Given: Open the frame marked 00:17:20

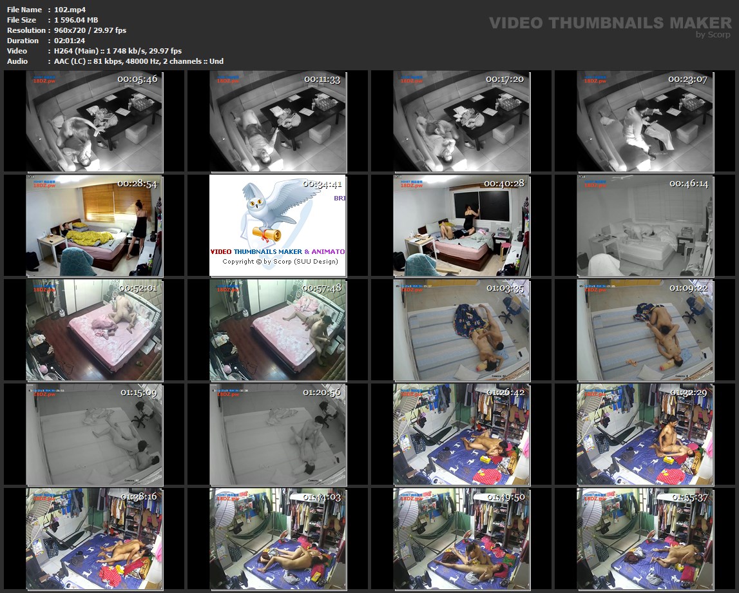Looking at the screenshot, I should coord(461,121).
